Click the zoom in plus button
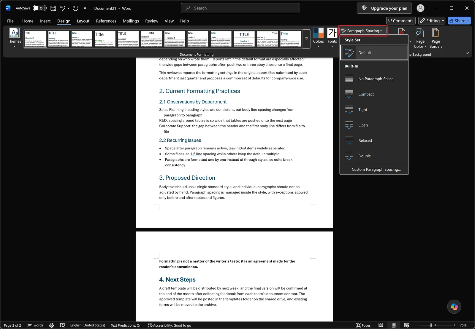This screenshot has width=475, height=329. pos(454,325)
